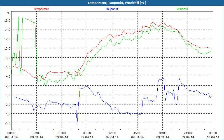224x140 pixels.
Task: Click the green Windchill legend label
Action: (183, 9)
